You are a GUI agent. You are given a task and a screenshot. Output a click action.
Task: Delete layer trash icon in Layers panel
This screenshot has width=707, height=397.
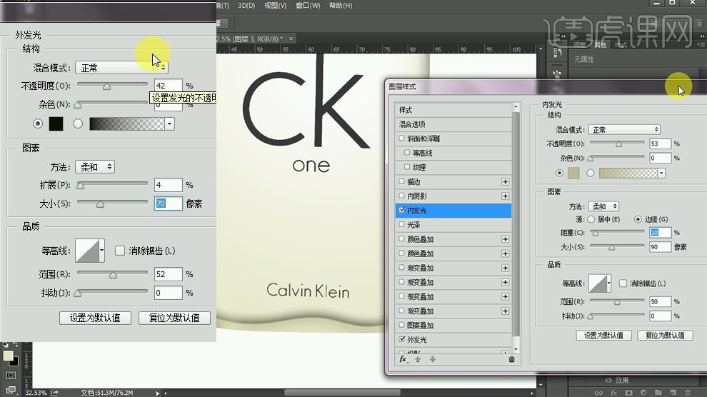point(688,393)
